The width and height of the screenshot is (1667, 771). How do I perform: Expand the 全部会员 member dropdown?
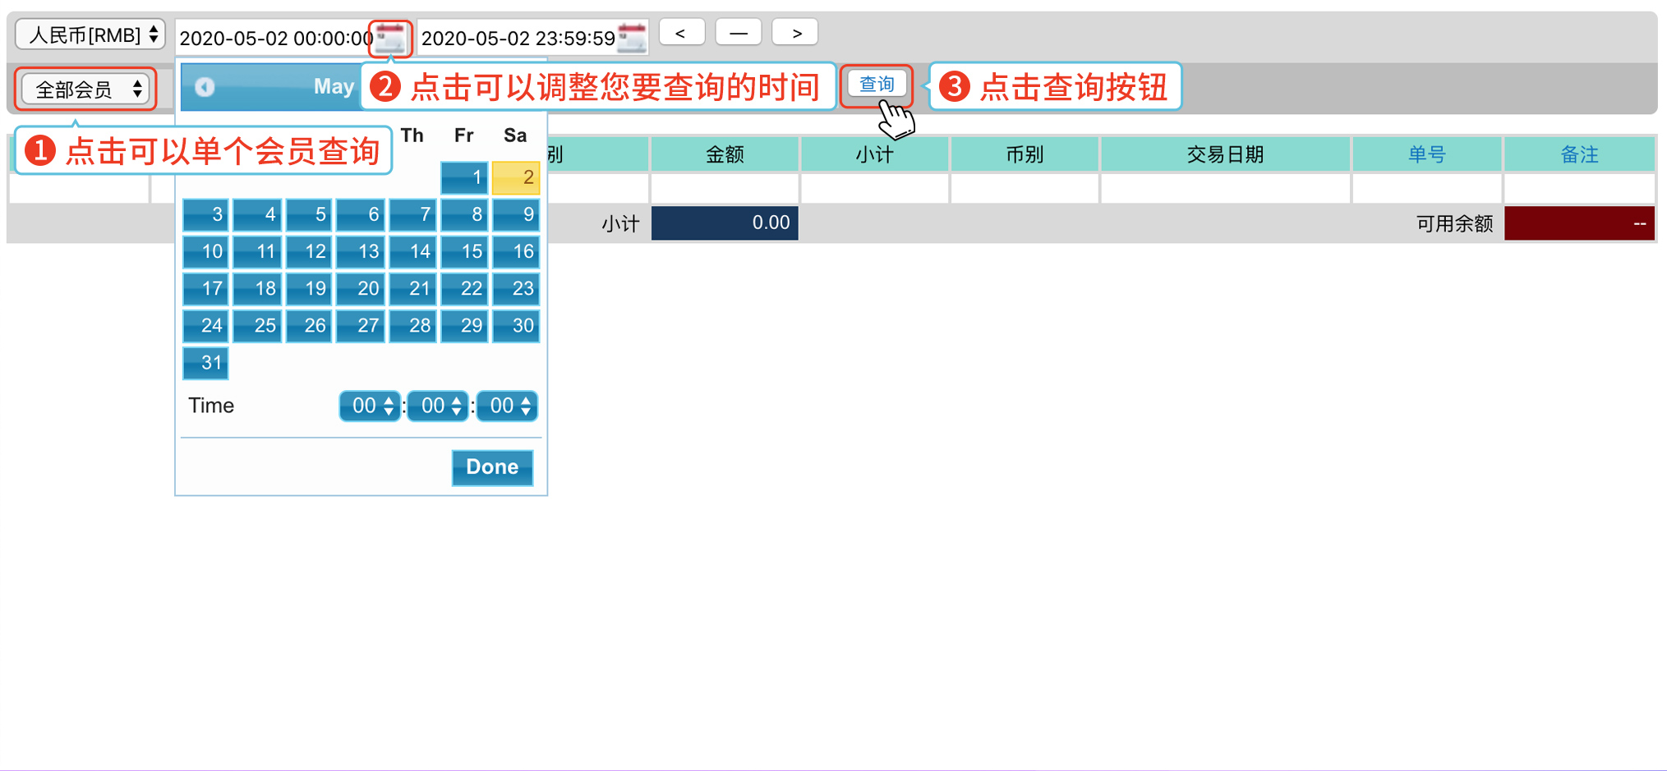[86, 89]
